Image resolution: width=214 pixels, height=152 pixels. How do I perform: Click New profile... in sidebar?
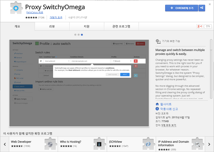click(x=20, y=91)
